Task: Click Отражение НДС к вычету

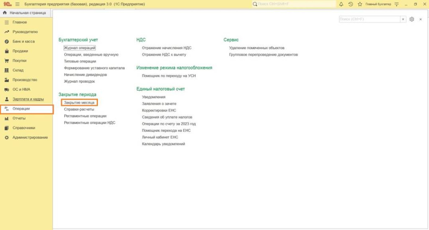Action: click(x=164, y=54)
